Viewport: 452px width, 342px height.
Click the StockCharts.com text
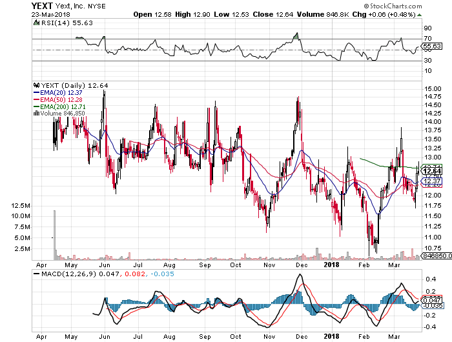(x=395, y=6)
